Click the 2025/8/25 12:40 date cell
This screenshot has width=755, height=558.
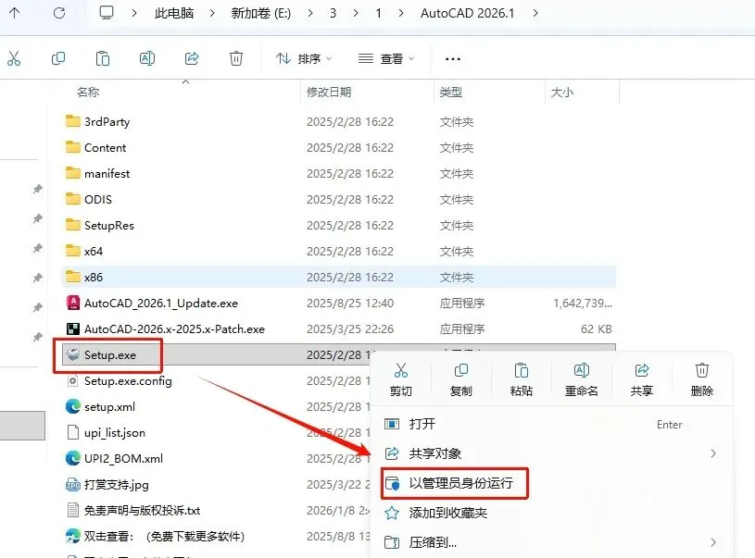(x=350, y=303)
